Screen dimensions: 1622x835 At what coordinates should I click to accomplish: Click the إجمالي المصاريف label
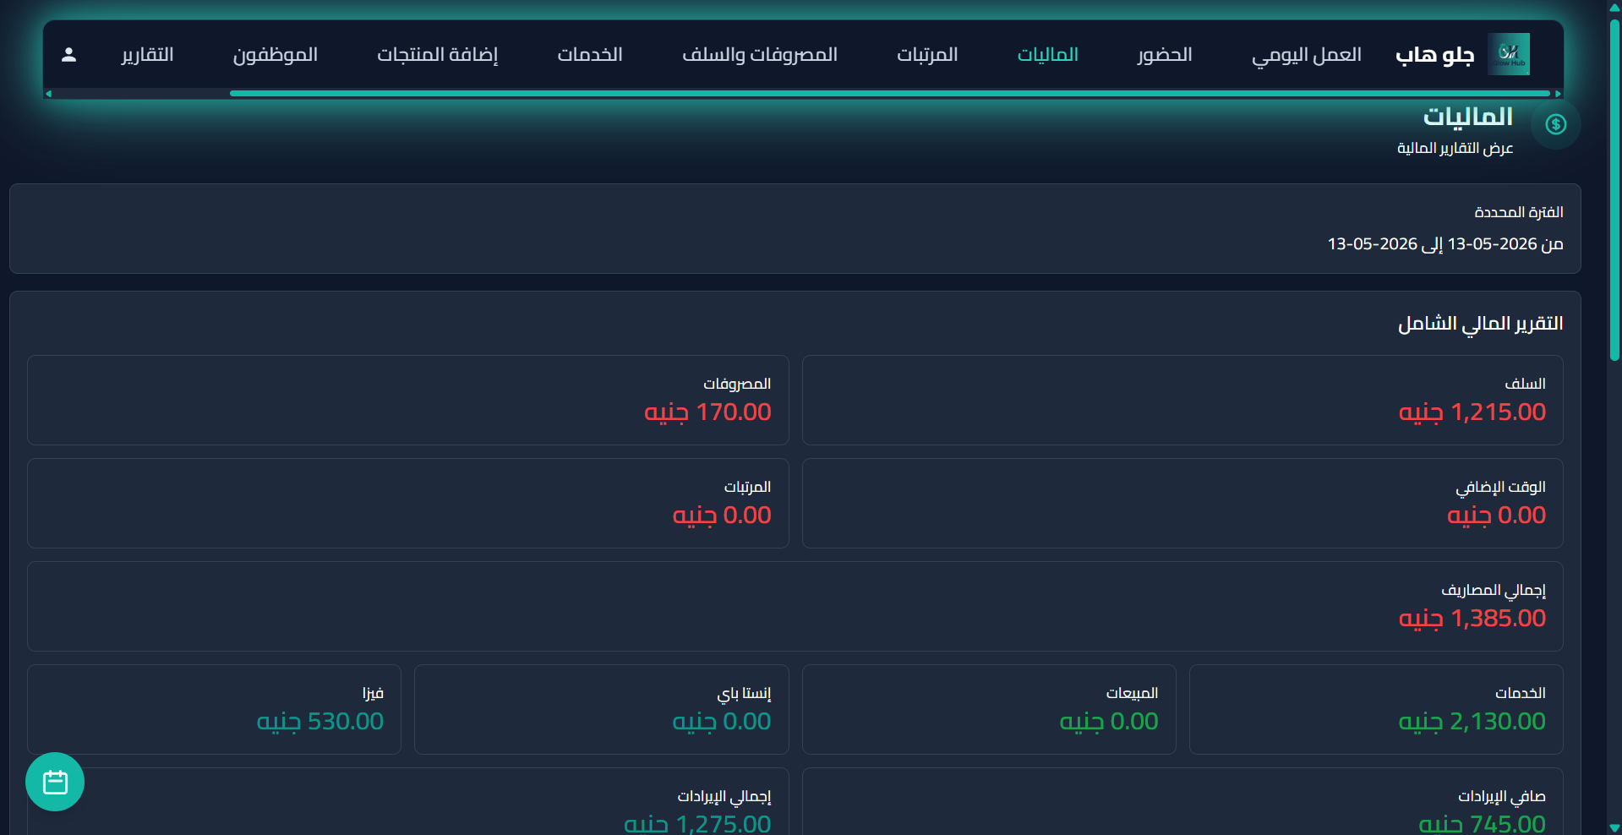coord(1494,590)
